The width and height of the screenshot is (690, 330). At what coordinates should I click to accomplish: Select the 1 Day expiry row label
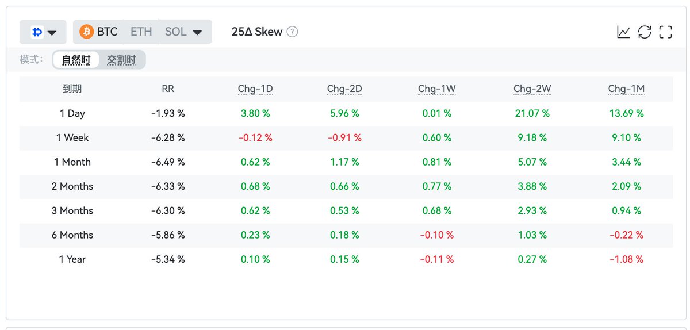(72, 114)
